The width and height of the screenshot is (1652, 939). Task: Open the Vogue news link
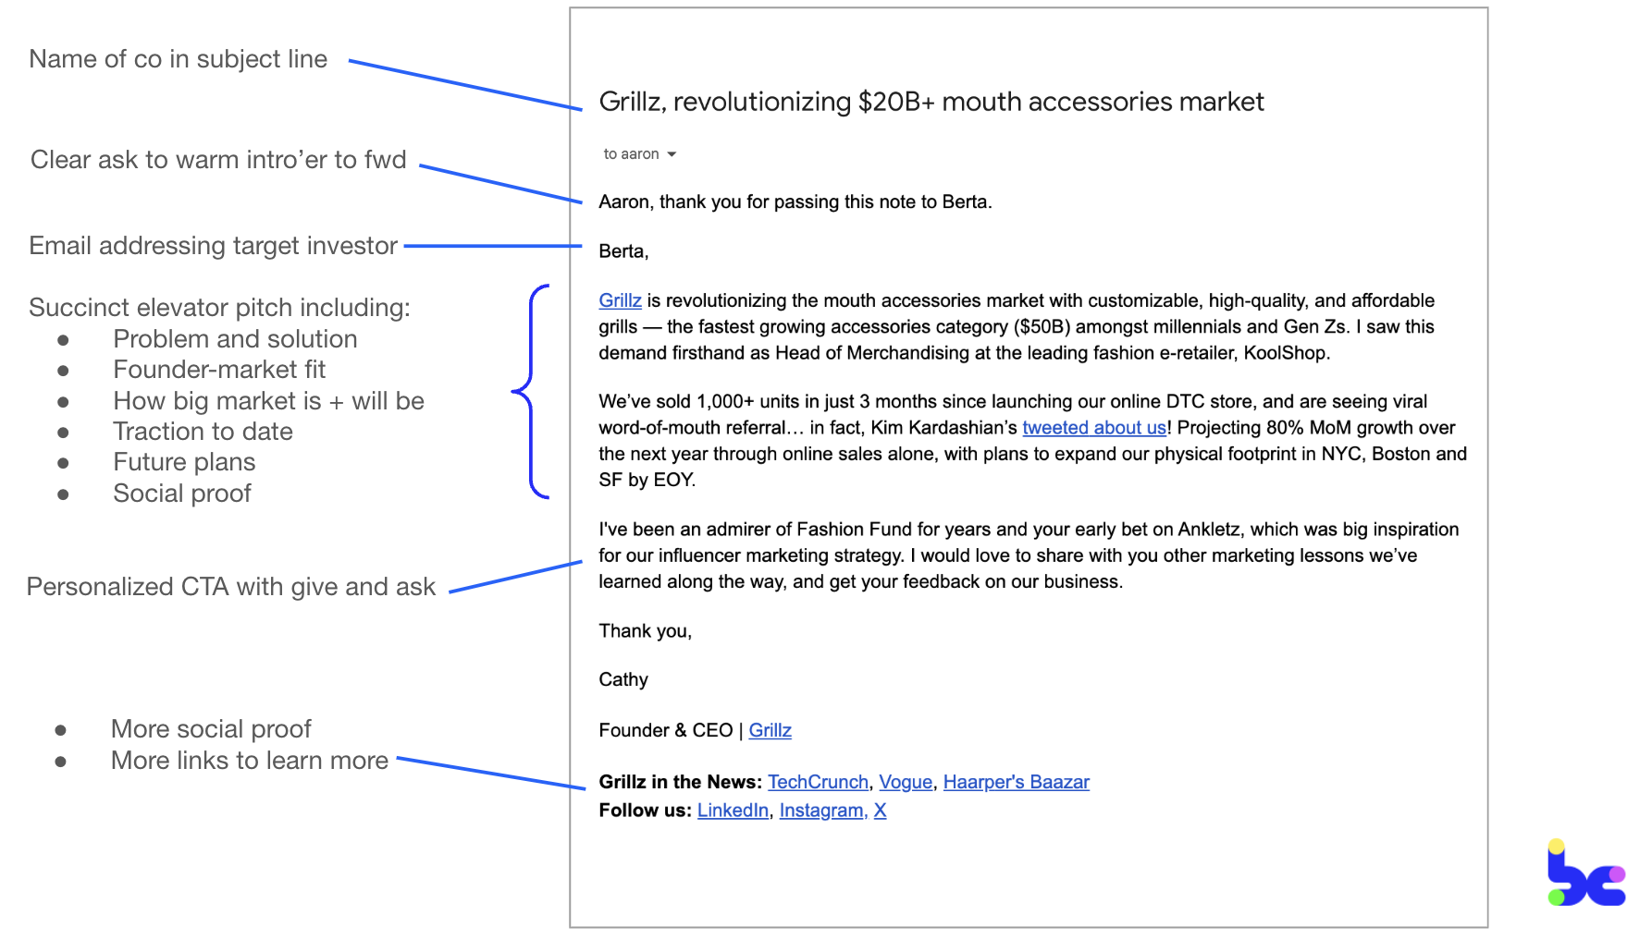[x=905, y=782]
